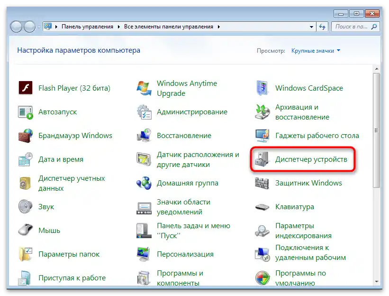The height and width of the screenshot is (296, 389).
Task: Open the Windows CardSpace icon
Action: point(262,88)
